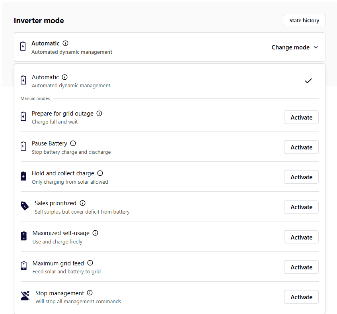Activate Hold and collect charge mode

click(301, 177)
